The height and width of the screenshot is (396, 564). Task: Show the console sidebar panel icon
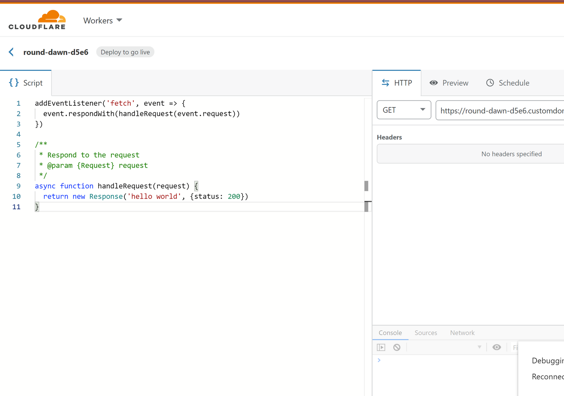pyautogui.click(x=381, y=347)
